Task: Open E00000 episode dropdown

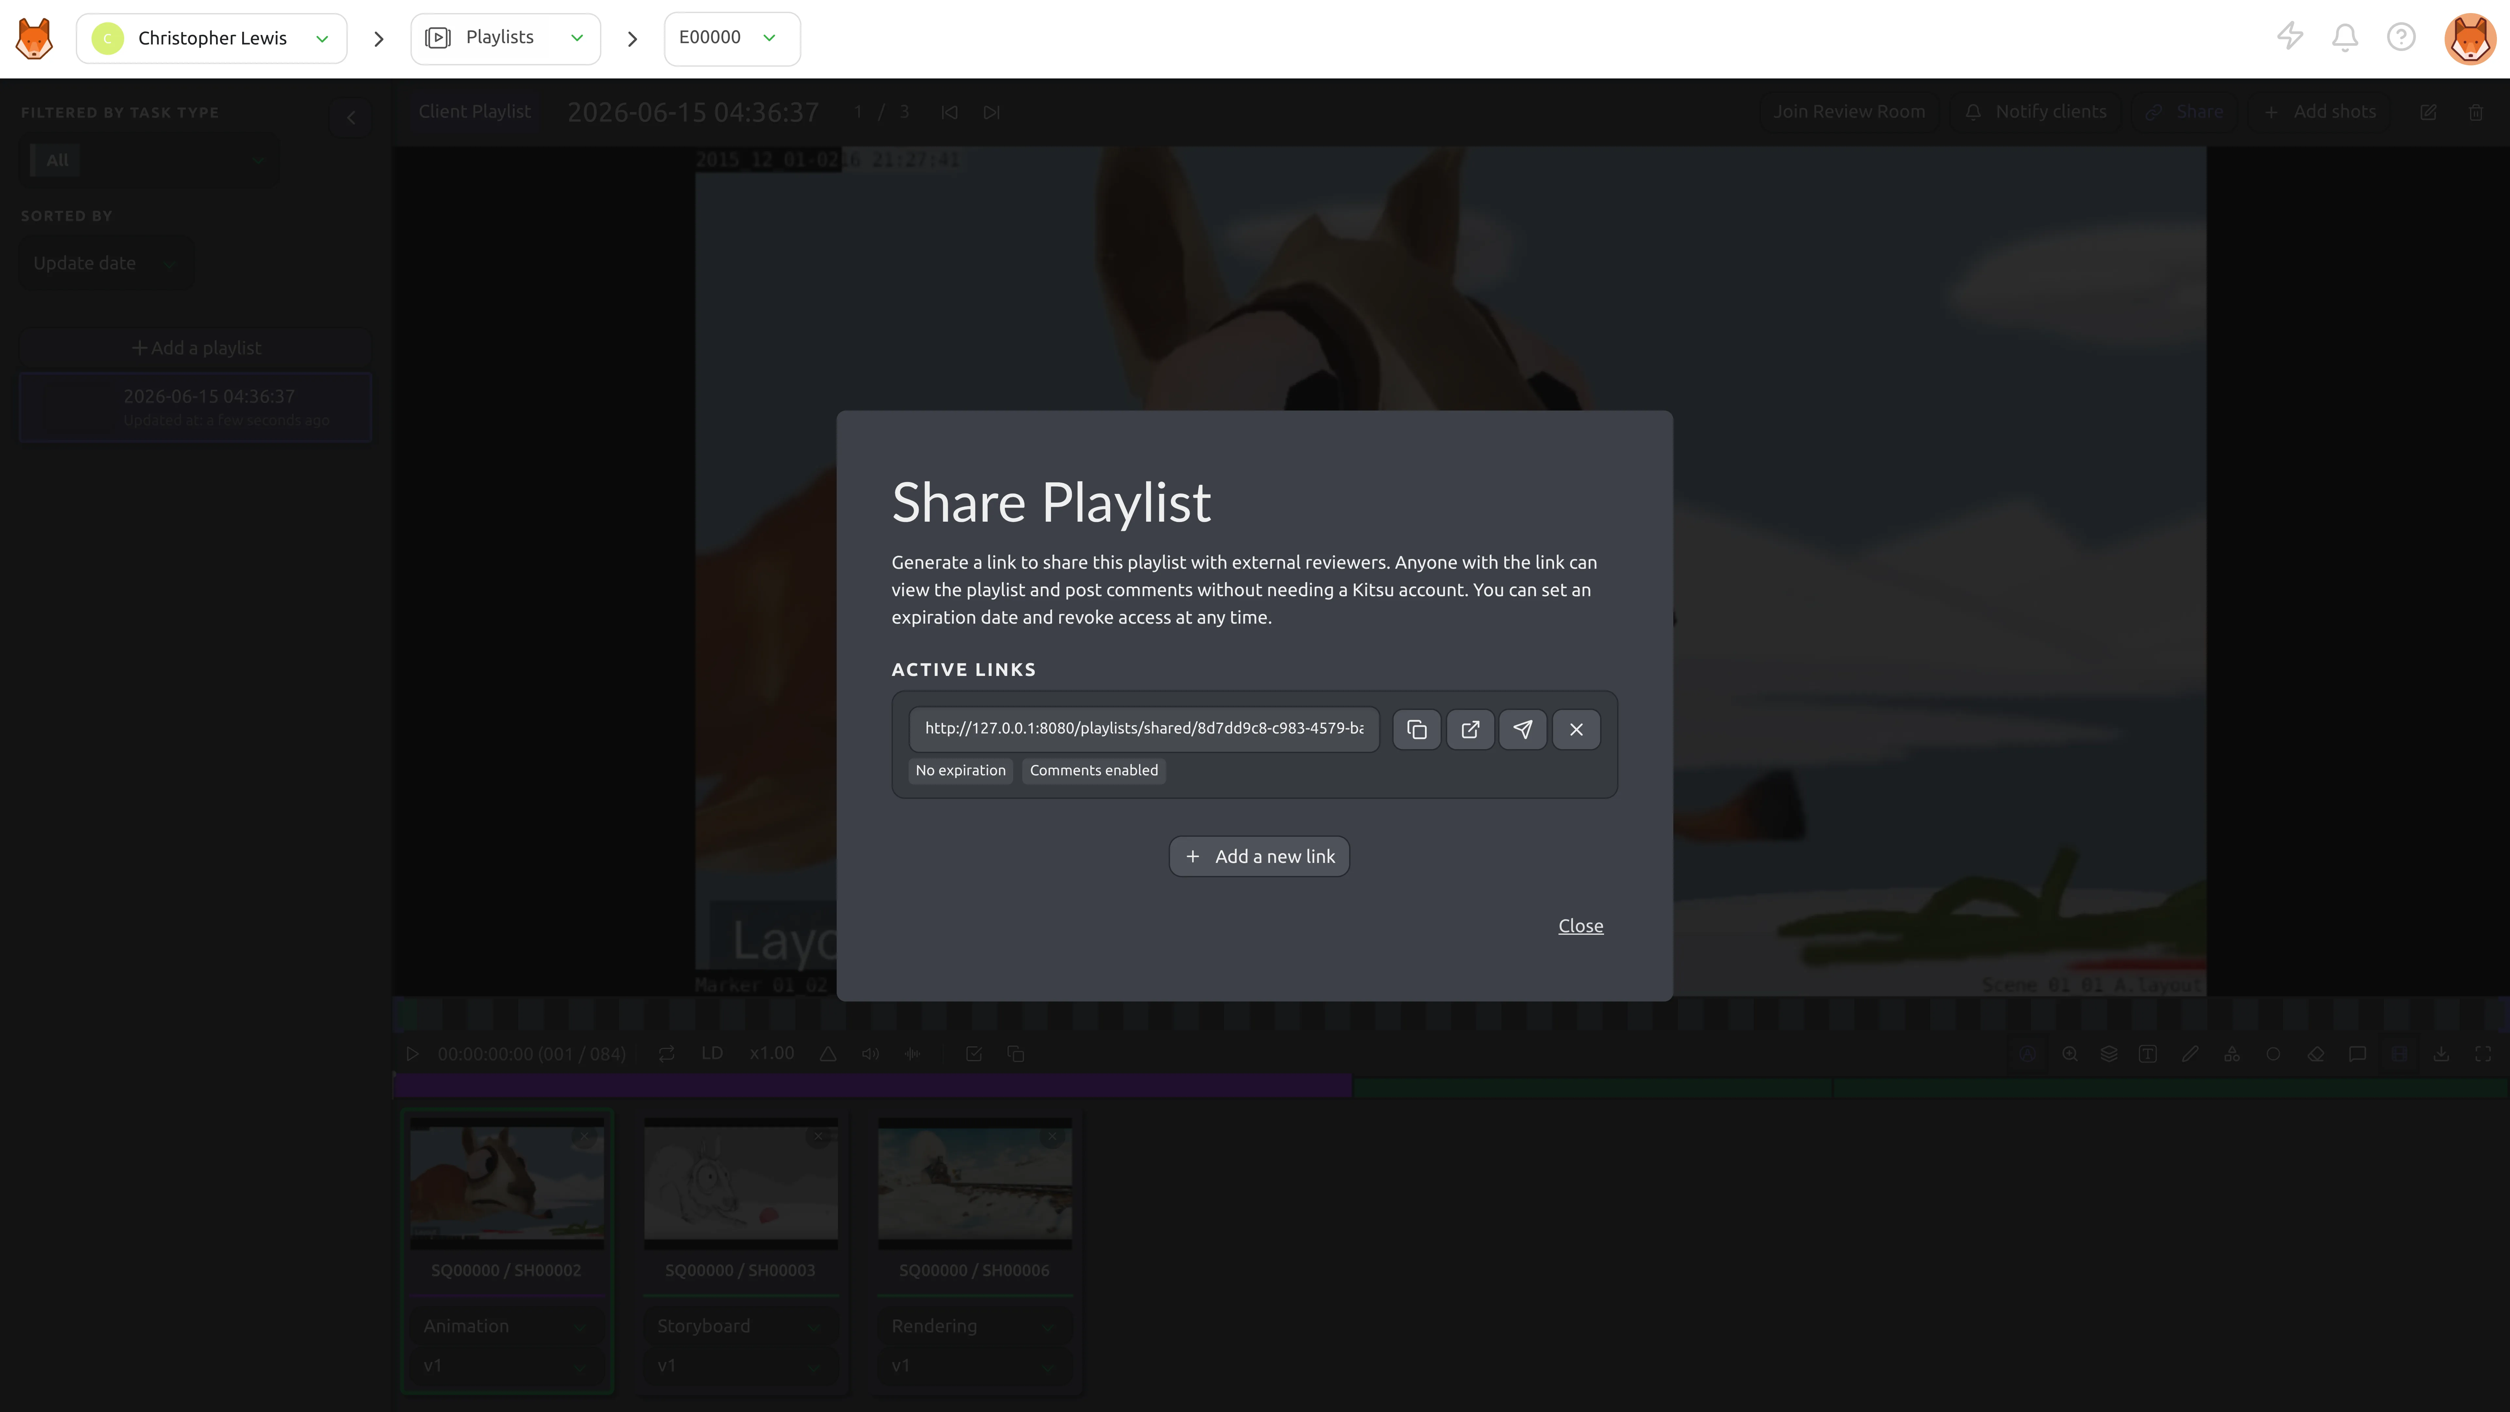Action: (x=732, y=39)
